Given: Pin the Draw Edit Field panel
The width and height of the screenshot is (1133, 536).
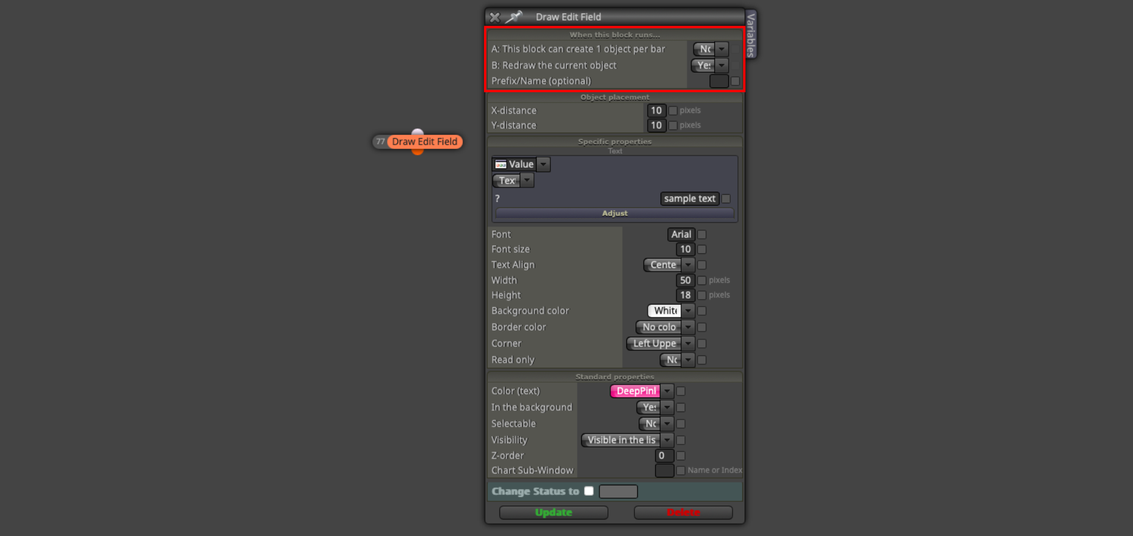Looking at the screenshot, I should click(514, 17).
